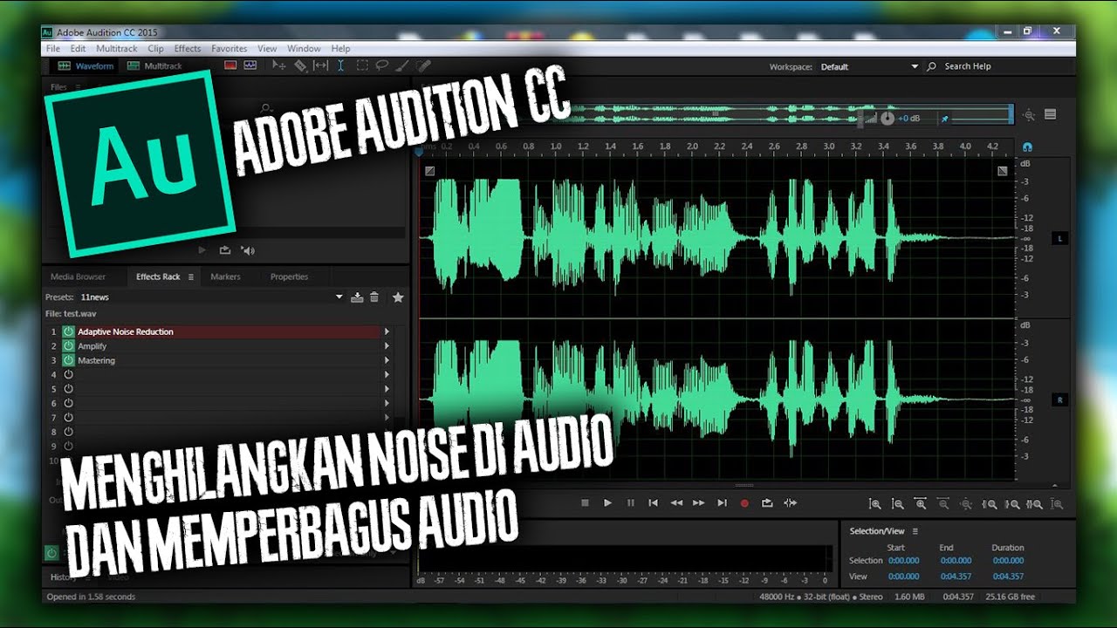Screen dimensions: 1117x628
Task: Expand Adaptive Noise Reduction slot arrow
Action: pyautogui.click(x=387, y=331)
